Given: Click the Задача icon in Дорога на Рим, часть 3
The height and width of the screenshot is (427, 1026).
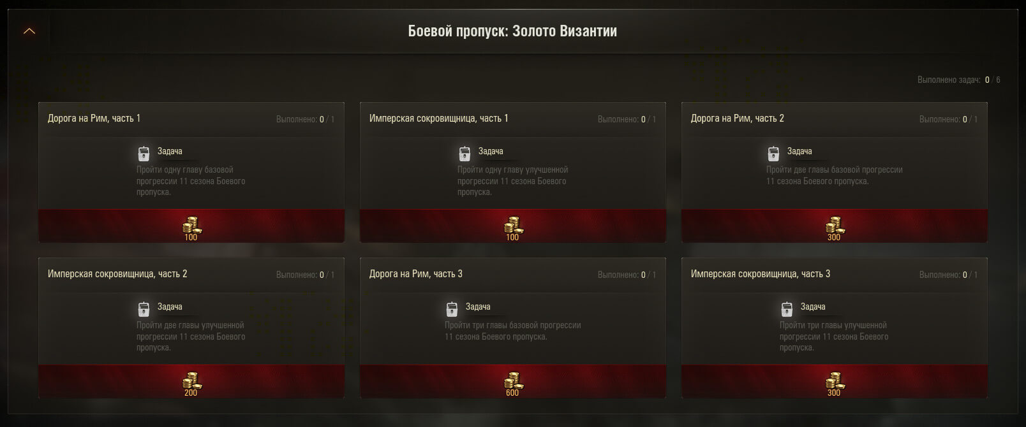Looking at the screenshot, I should [452, 308].
